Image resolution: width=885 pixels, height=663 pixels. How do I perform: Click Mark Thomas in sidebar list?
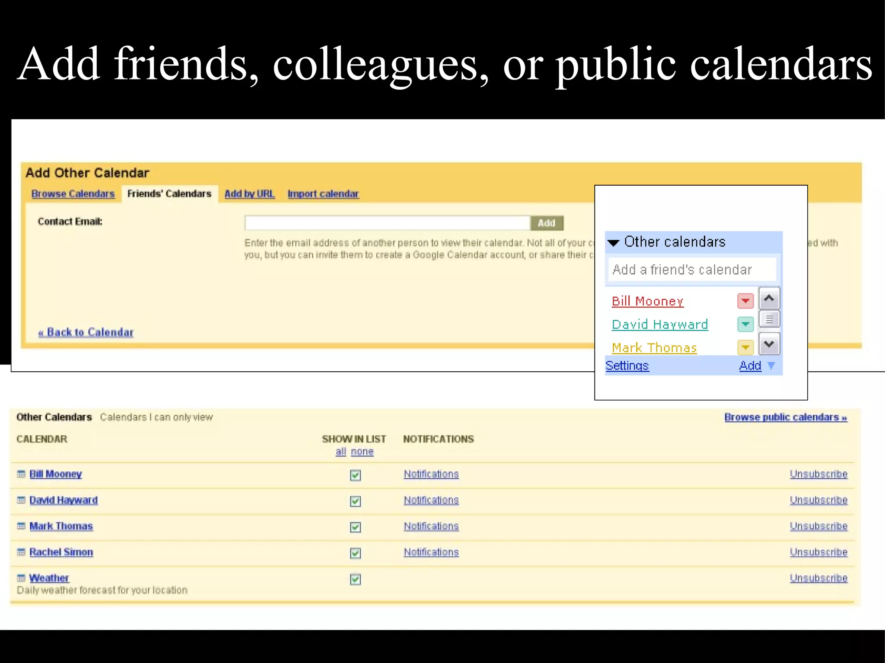[x=654, y=347]
